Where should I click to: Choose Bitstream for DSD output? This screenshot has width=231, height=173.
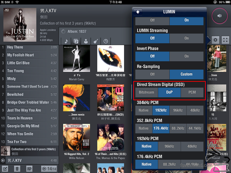pyautogui.click(x=147, y=92)
